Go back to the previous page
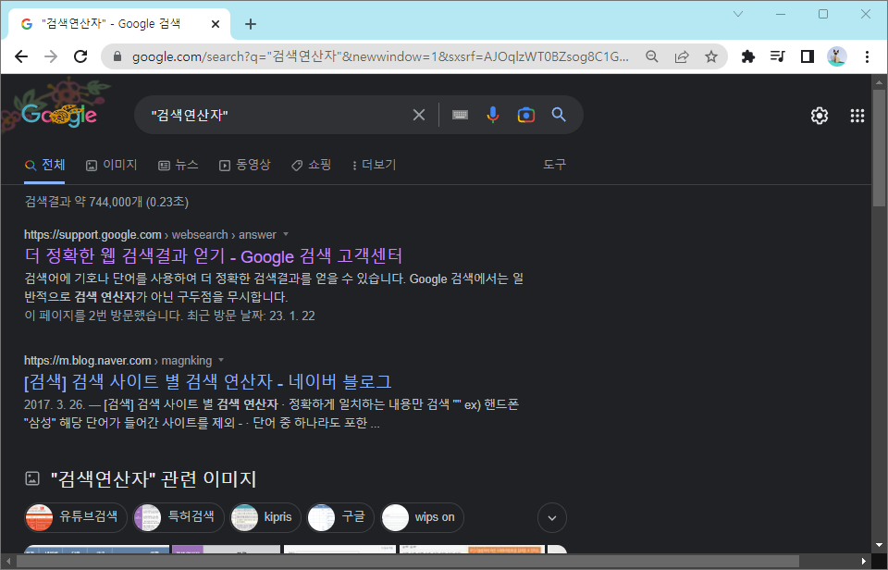 (21, 56)
